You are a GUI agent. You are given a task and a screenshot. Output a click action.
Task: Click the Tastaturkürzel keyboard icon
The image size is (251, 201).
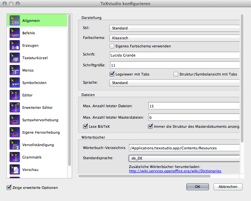tap(15, 58)
